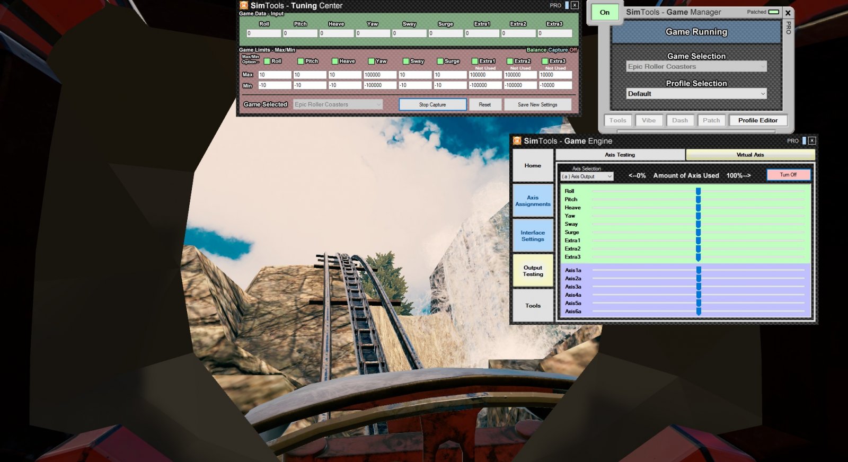Click the Dash button in Game Manager

[x=680, y=120]
